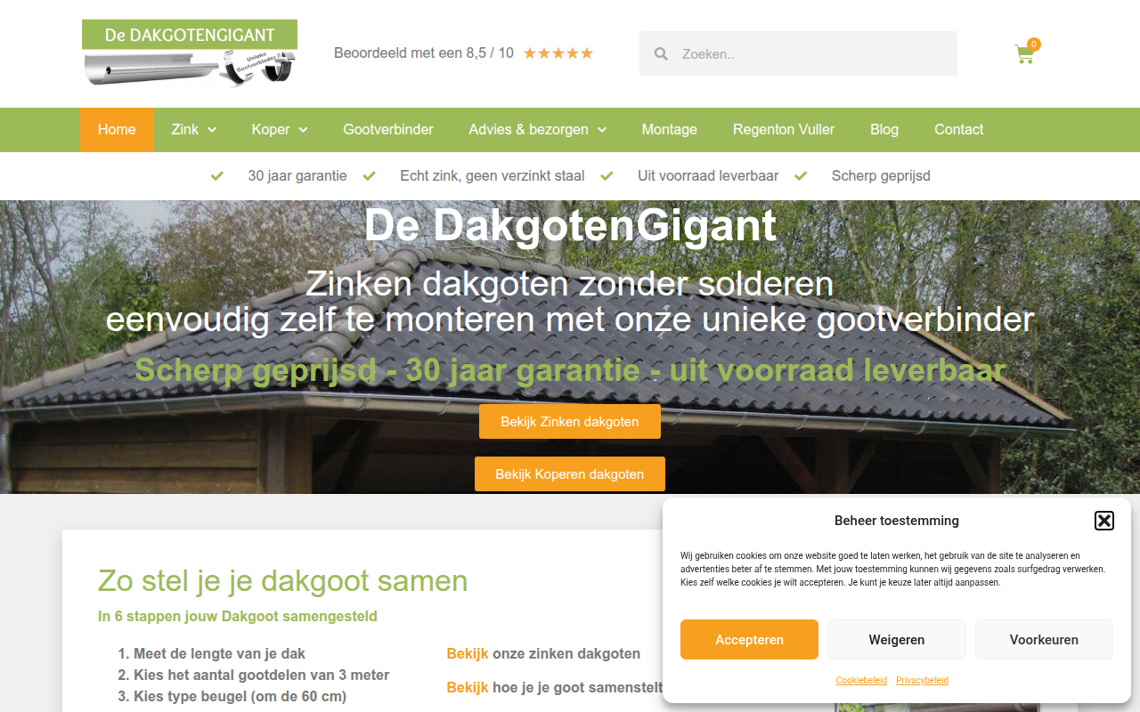
Task: Expand the Zink dropdown chevron
Action: 212,130
